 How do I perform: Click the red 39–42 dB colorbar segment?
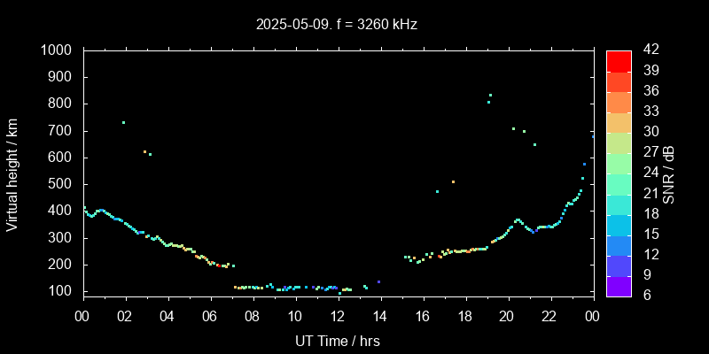pos(619,60)
